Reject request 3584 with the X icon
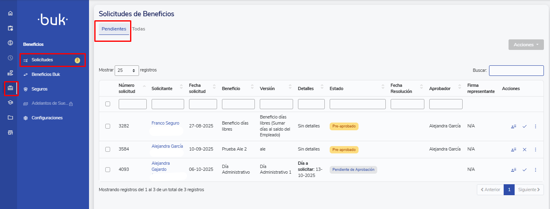550x209 pixels. pos(524,149)
